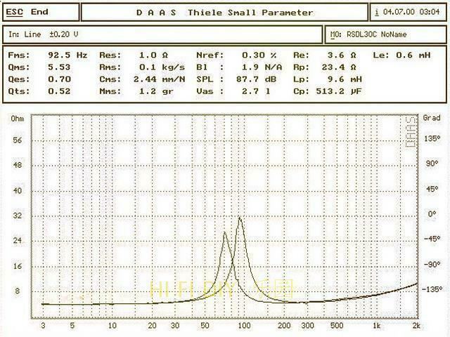Click the -135° phase axis label
The image size is (450, 337).
pos(432,289)
